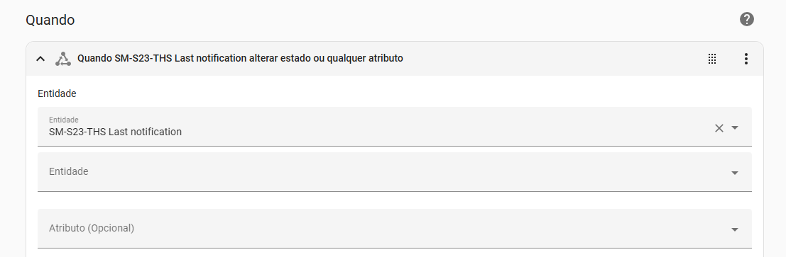Screen dimensions: 786x257
Task: Click the trigger title starting Quando SM-S23-THS
Action: coord(240,59)
